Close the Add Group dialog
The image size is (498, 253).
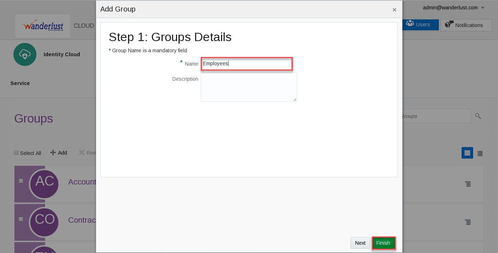(x=395, y=10)
